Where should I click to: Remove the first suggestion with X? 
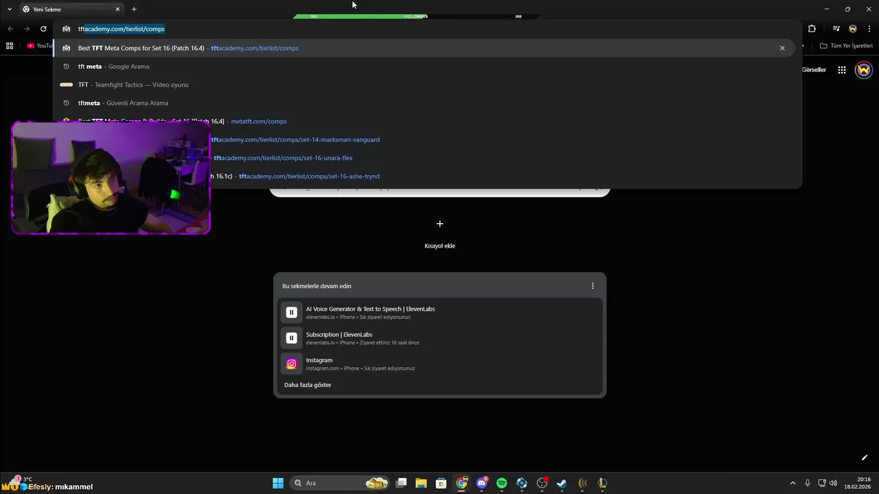click(x=782, y=48)
